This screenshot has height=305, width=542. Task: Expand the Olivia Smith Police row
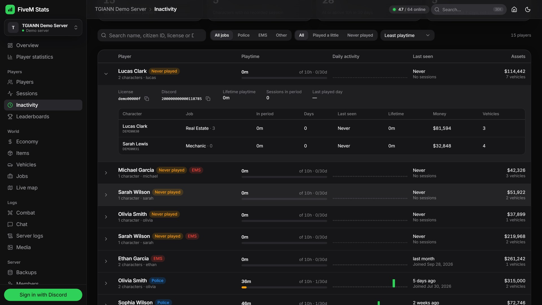106,283
